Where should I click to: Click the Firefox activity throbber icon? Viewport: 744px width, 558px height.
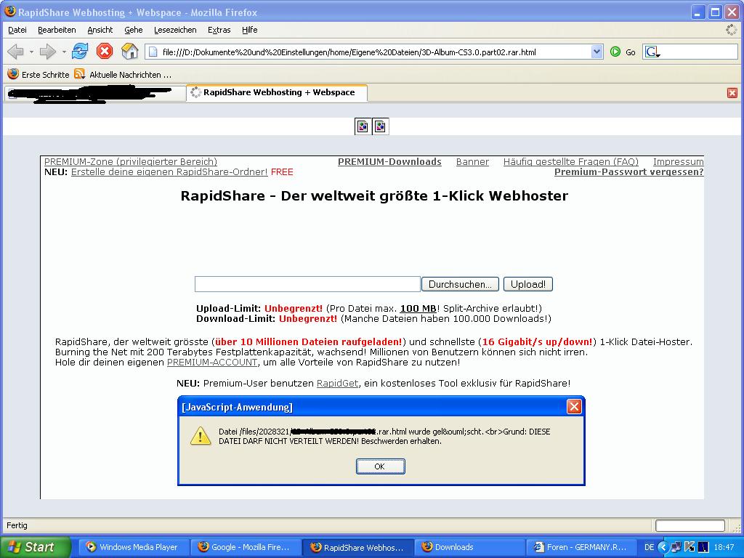pyautogui.click(x=731, y=30)
